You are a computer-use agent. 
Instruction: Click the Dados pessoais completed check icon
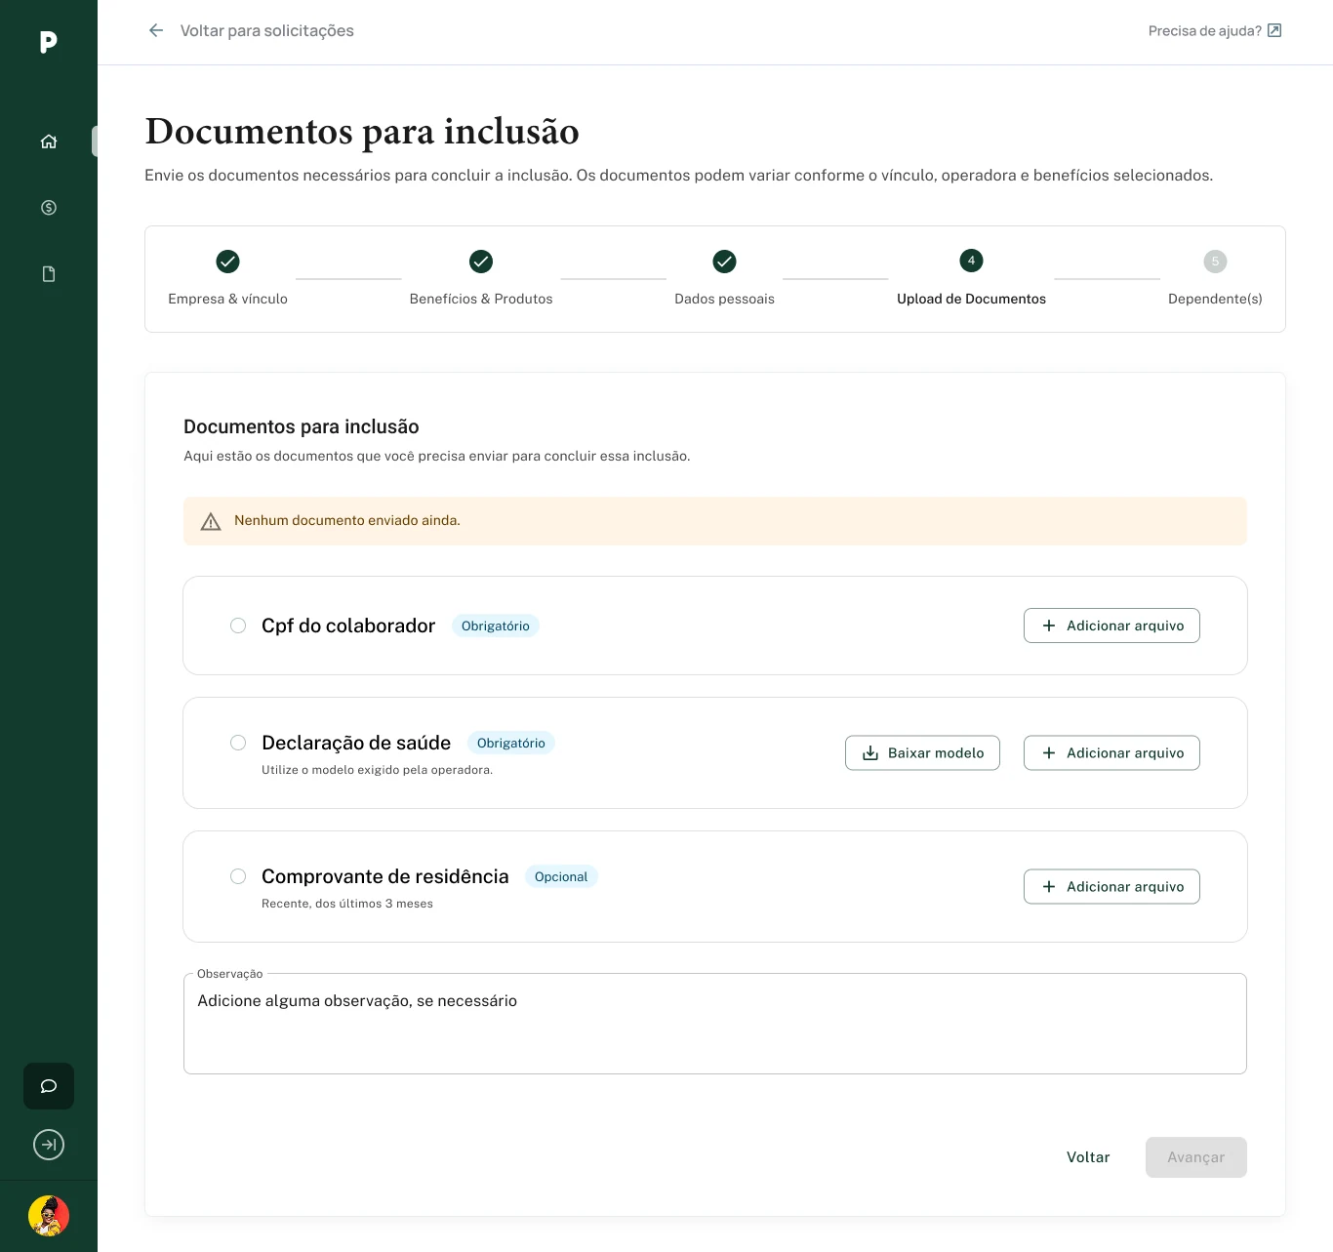click(x=724, y=262)
